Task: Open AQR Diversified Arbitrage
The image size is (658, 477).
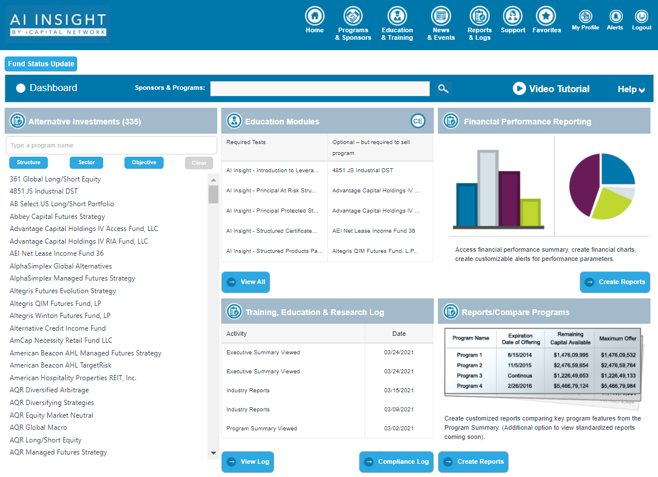Action: pos(50,390)
